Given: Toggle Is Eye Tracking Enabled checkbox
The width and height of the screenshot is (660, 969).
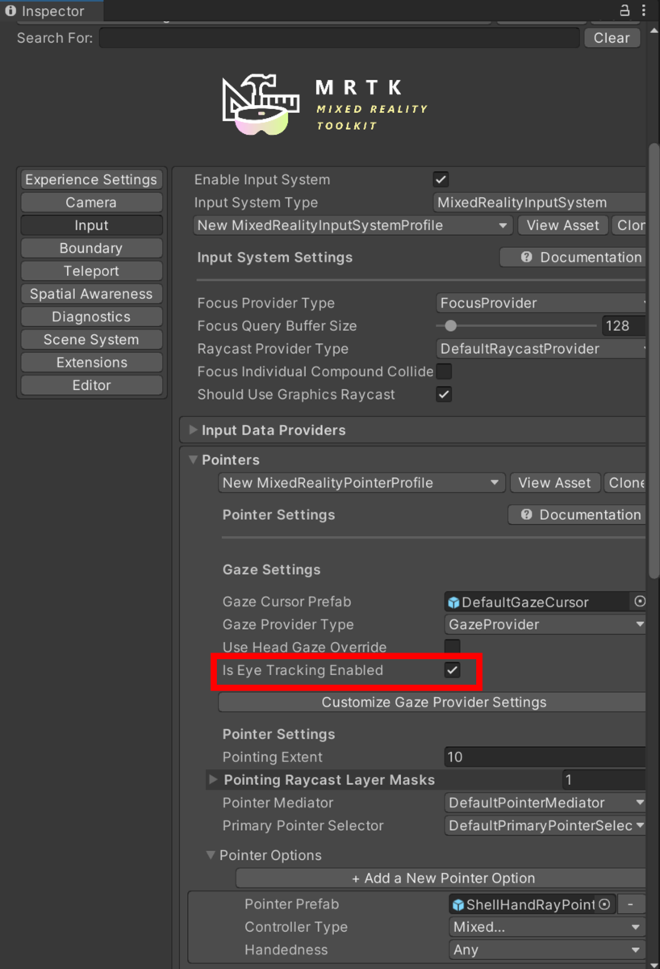Looking at the screenshot, I should (453, 670).
